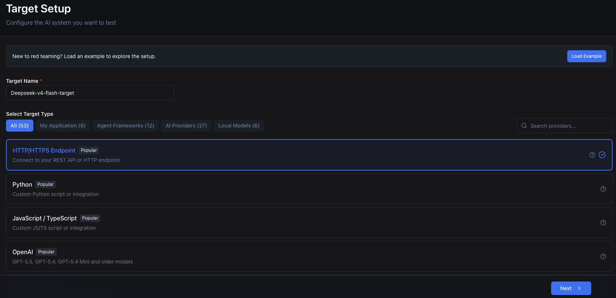Click the Popular badge beside JavaScript / TypeScript
The width and height of the screenshot is (616, 298).
point(90,218)
